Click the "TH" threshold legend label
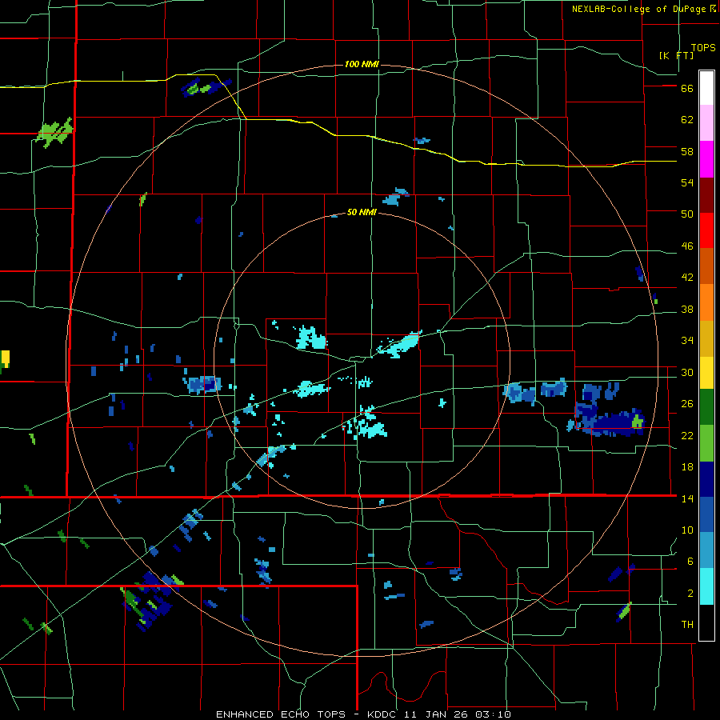The width and height of the screenshot is (720, 720). [x=687, y=625]
